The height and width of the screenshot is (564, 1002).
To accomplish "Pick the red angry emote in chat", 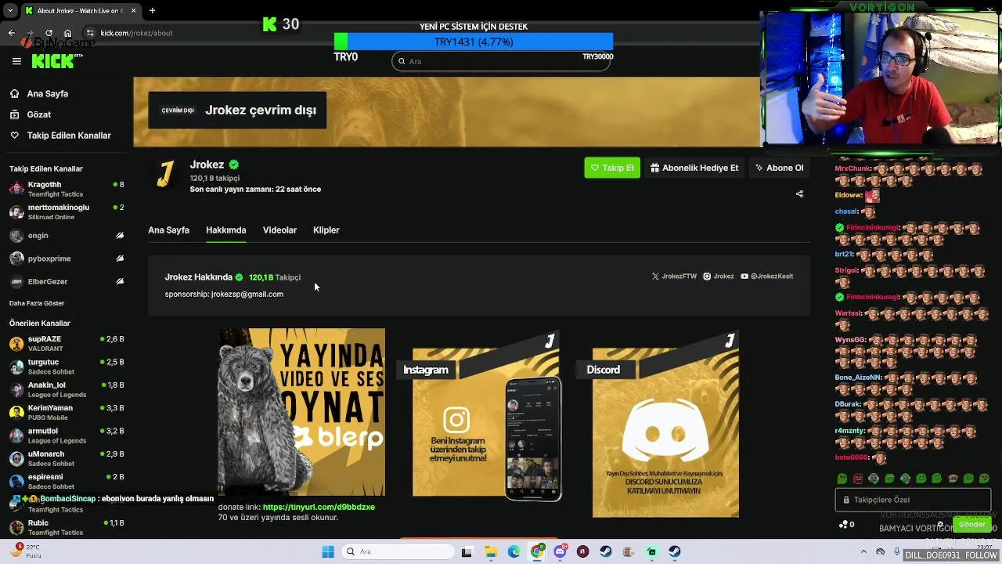I will (x=858, y=479).
